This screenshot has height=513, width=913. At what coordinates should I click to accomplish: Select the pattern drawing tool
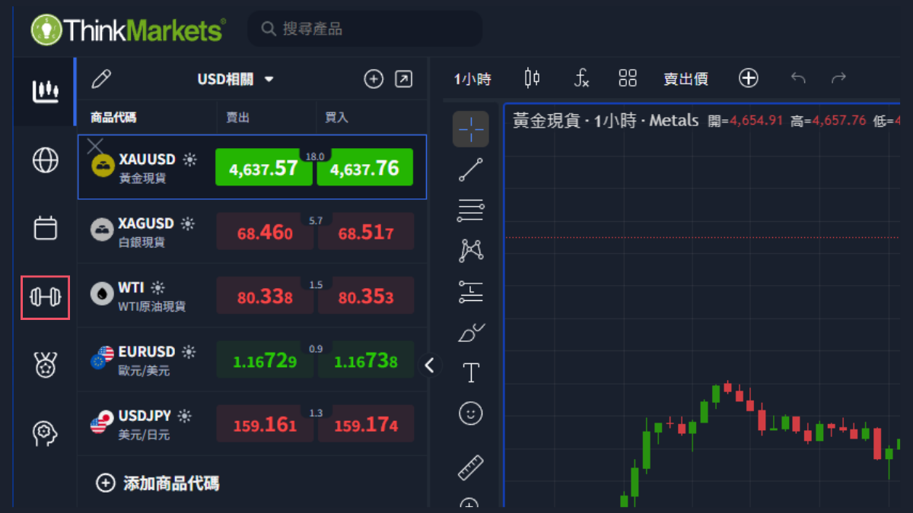pyautogui.click(x=471, y=250)
